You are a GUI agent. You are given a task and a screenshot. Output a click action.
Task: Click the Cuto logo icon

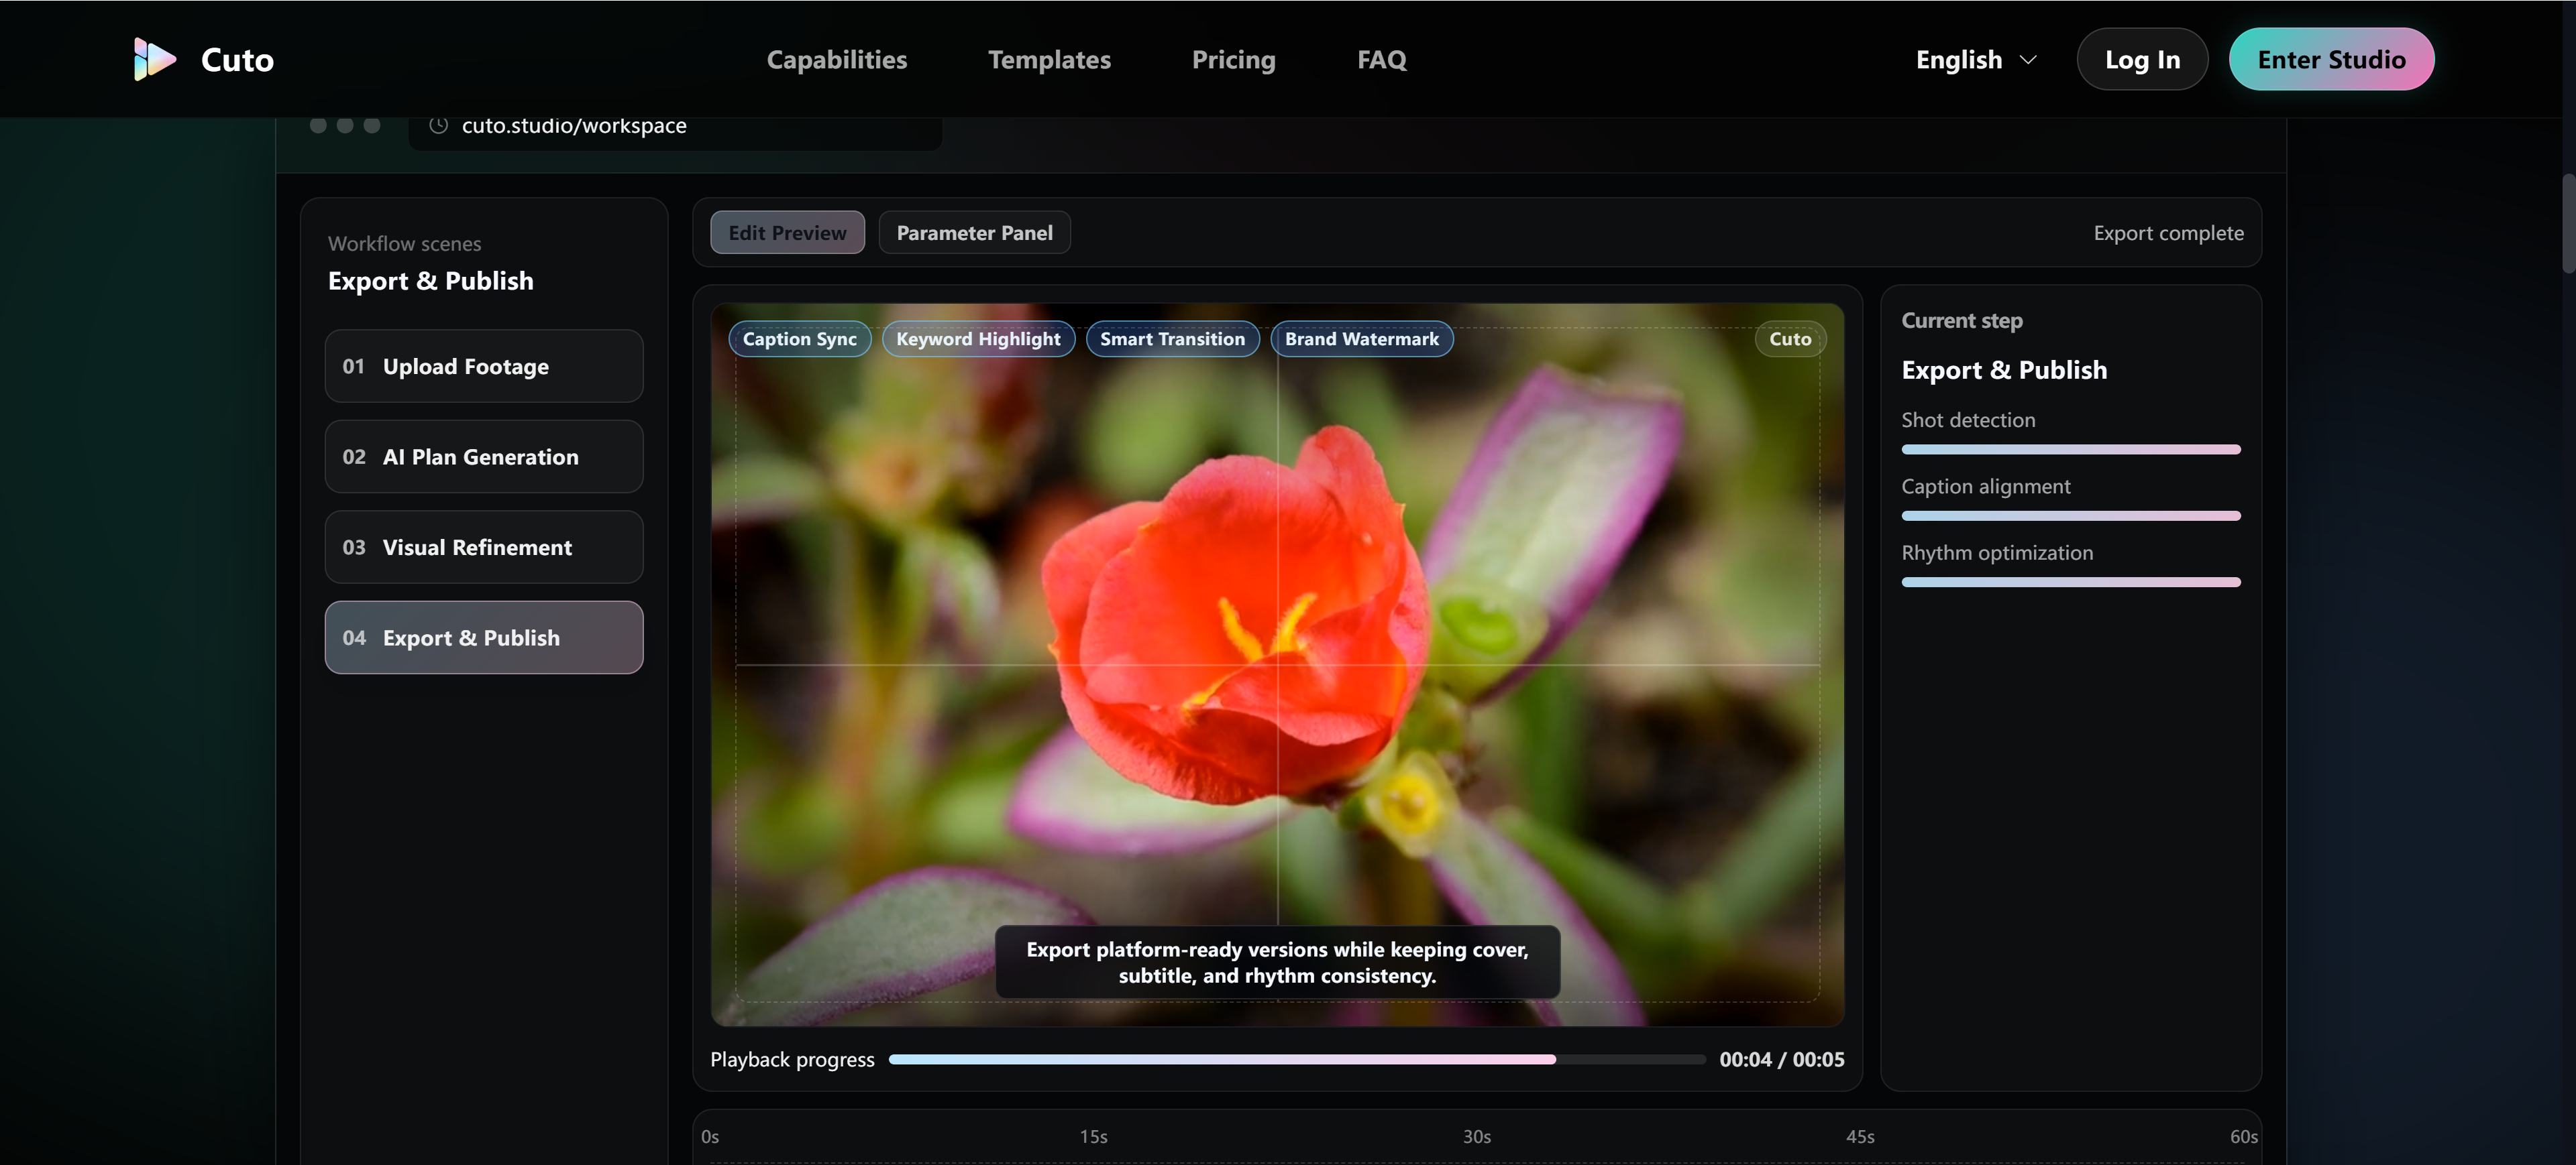[x=155, y=59]
